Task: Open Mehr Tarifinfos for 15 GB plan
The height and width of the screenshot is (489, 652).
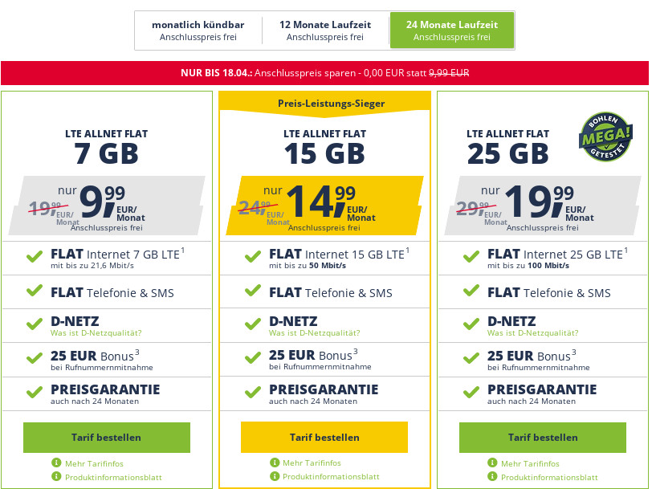Action: click(x=312, y=463)
